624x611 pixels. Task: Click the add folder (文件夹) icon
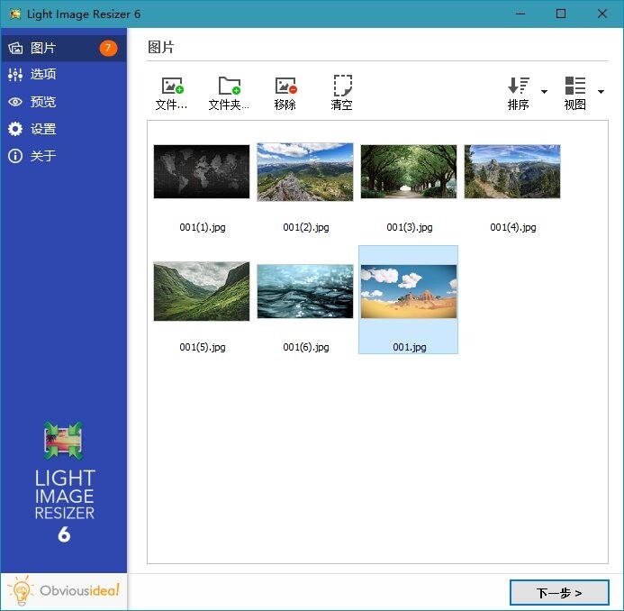coord(229,87)
